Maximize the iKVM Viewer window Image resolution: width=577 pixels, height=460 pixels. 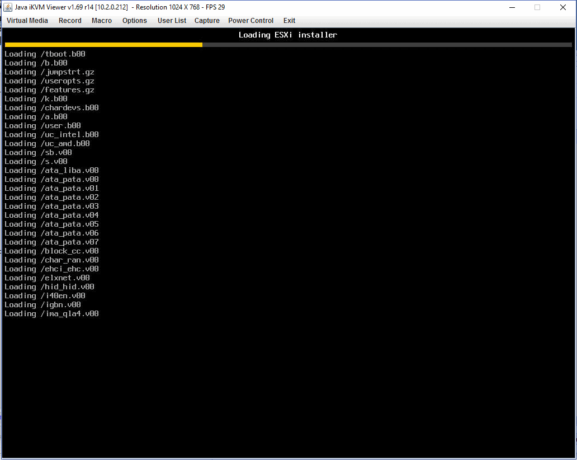click(x=537, y=7)
